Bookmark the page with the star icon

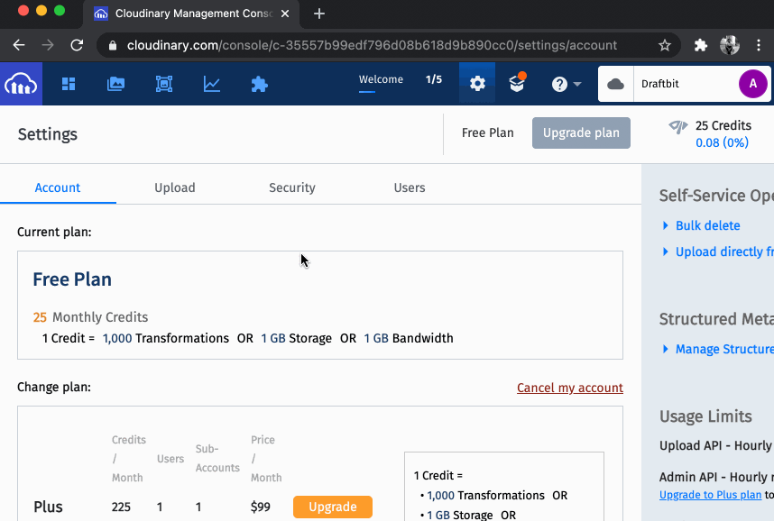point(665,45)
